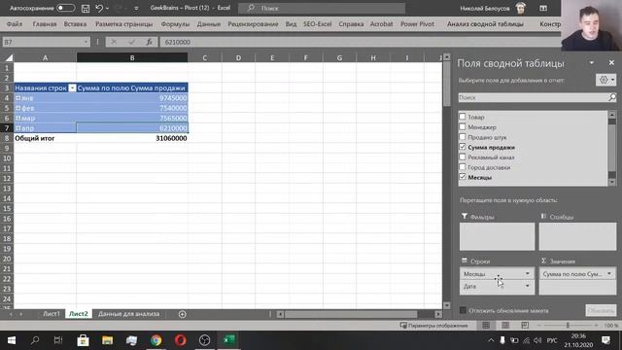Expand the апр row group
622x350 pixels.
click(x=17, y=128)
